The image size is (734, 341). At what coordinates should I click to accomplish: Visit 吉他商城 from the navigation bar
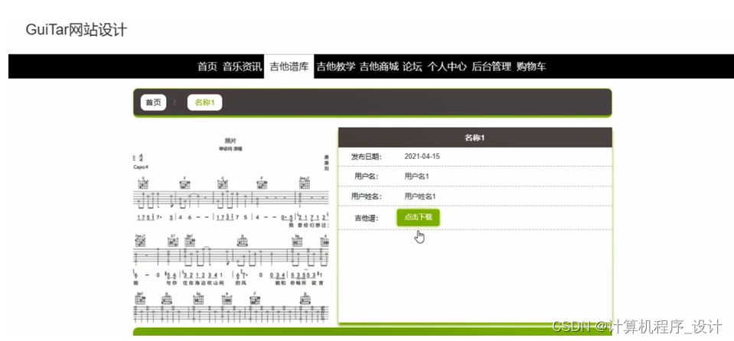click(379, 67)
